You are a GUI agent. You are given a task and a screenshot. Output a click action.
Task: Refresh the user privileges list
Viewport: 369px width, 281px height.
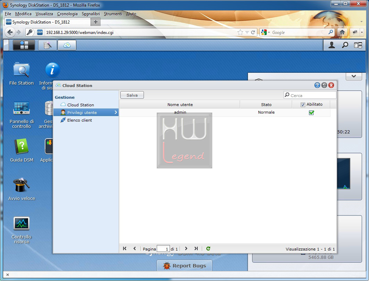208,248
